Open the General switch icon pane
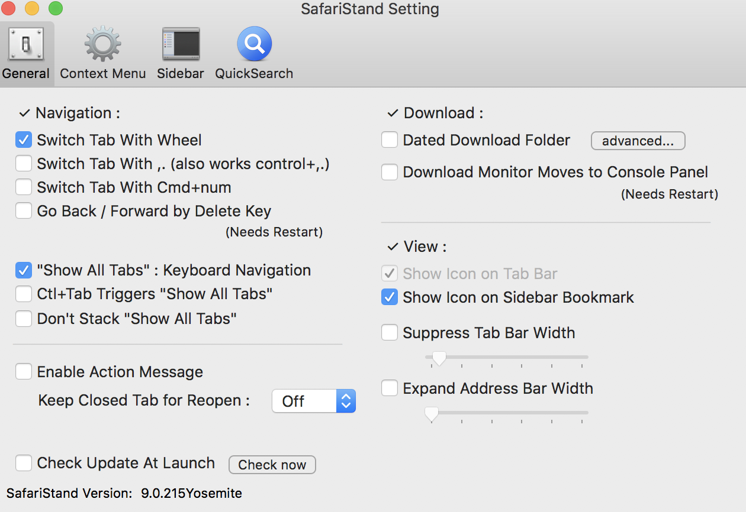 point(26,44)
